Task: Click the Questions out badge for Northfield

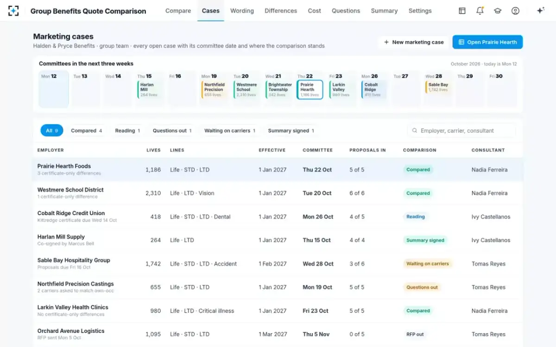Action: pos(422,287)
